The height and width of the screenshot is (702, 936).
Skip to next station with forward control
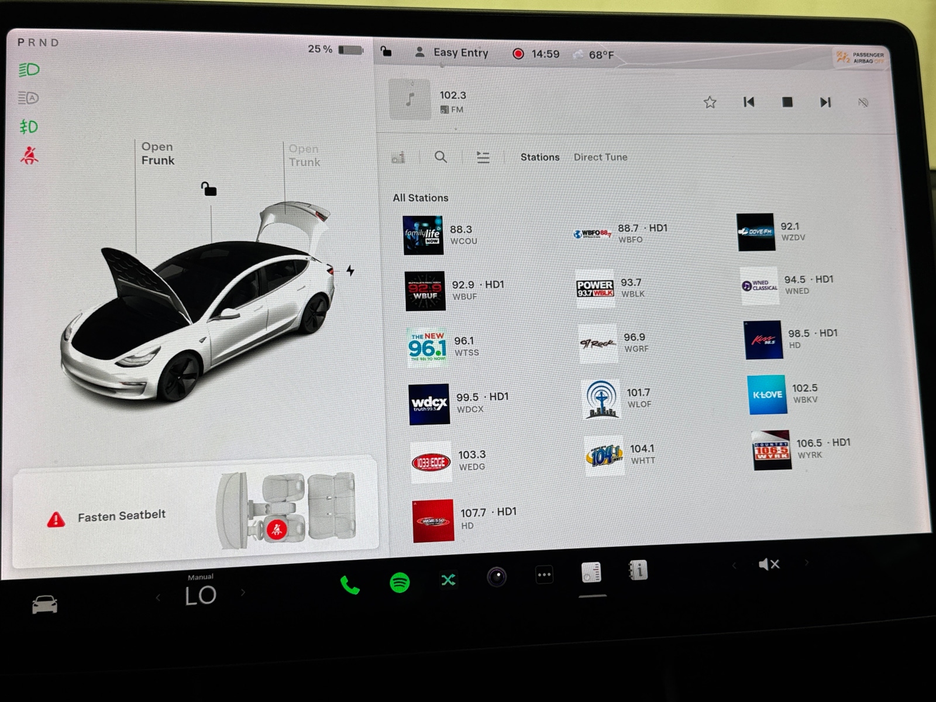click(x=825, y=102)
